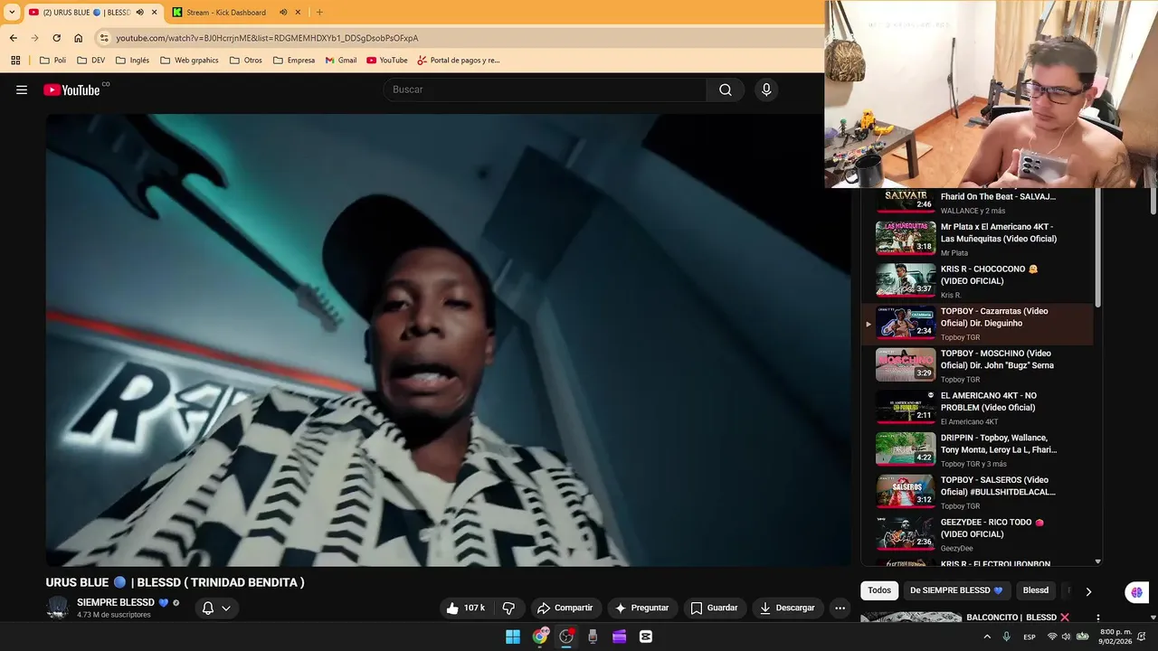Select the Todos filter chip
This screenshot has height=651, width=1158.
click(879, 590)
